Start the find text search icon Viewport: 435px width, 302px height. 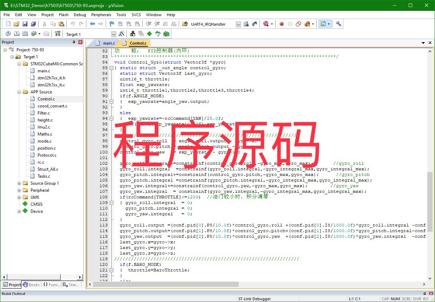point(246,24)
